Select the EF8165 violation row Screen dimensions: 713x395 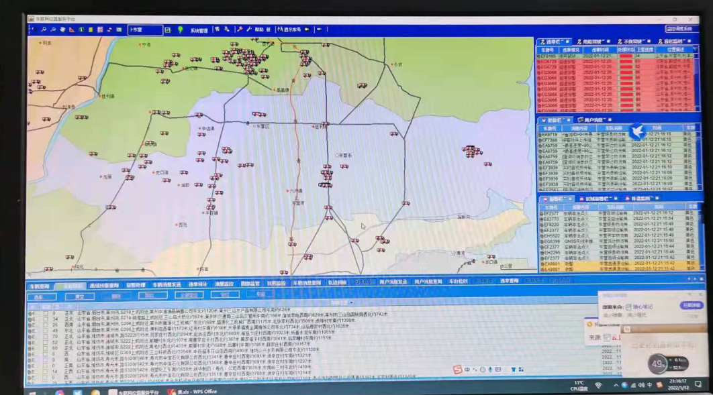(x=616, y=56)
